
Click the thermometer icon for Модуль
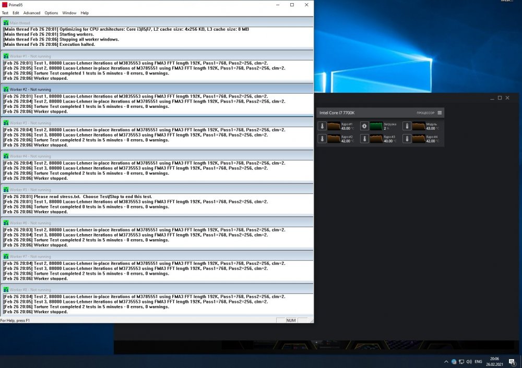tap(407, 126)
